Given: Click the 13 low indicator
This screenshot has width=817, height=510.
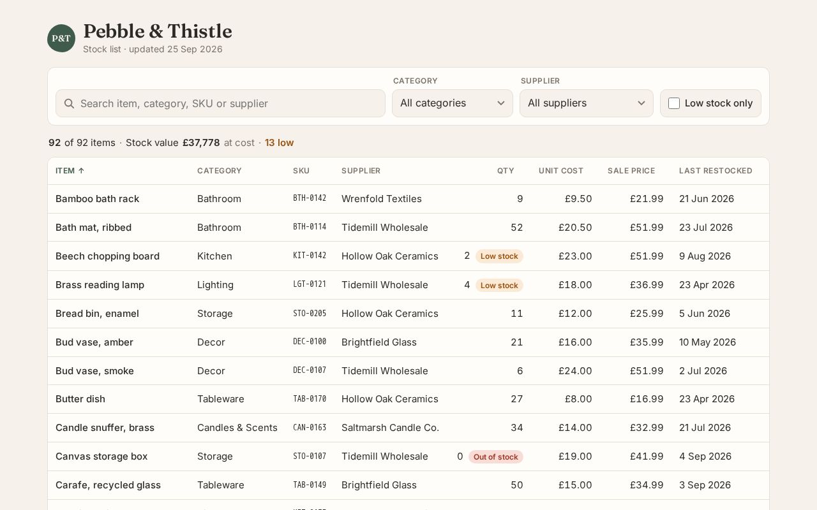Looking at the screenshot, I should coord(280,143).
